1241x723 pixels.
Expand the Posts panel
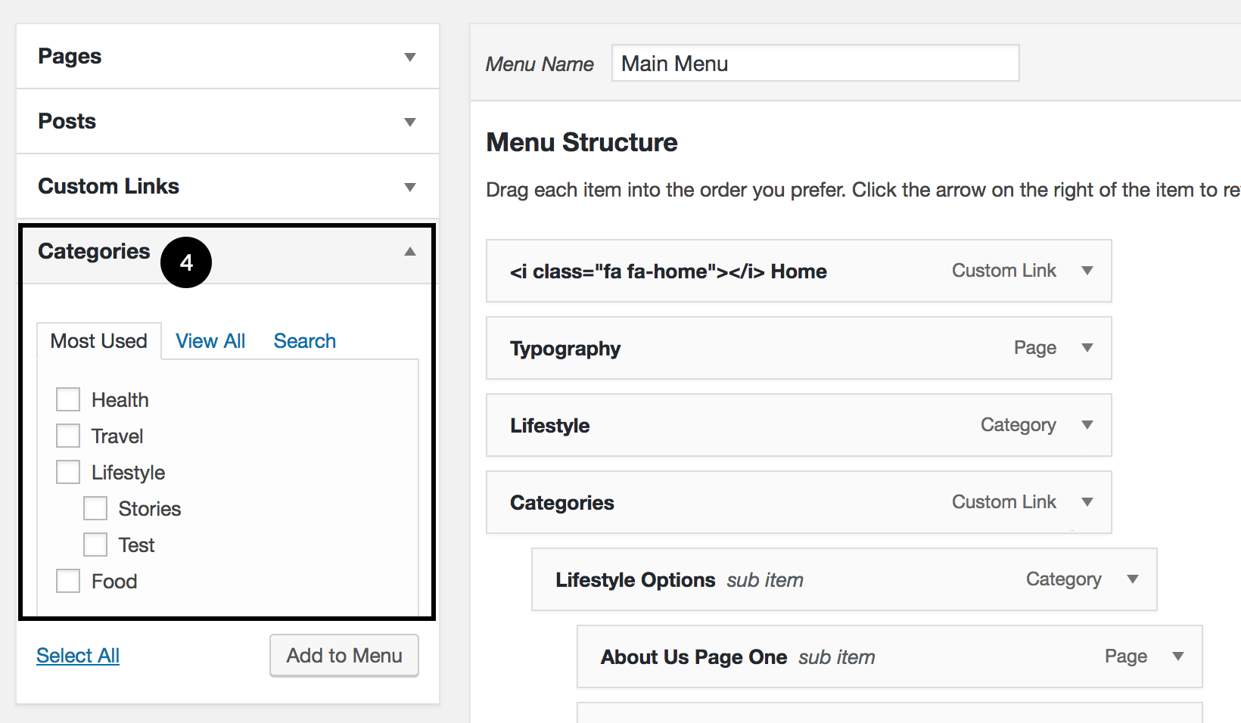(x=409, y=121)
